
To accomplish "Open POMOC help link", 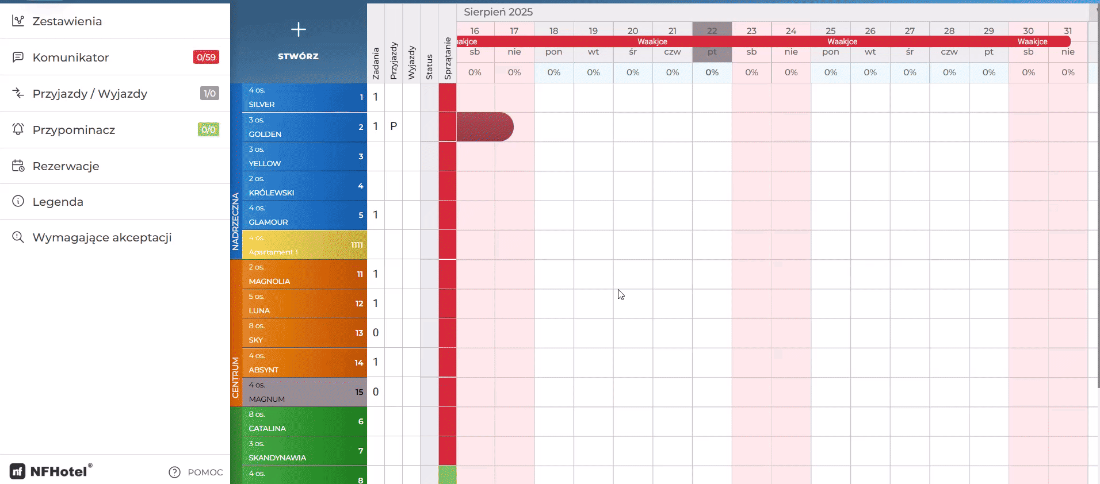I will point(196,472).
